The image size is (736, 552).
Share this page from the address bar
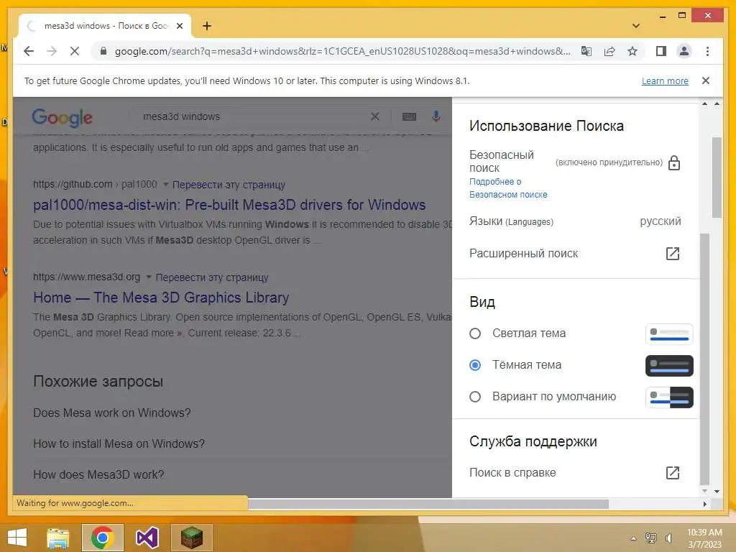coord(609,51)
